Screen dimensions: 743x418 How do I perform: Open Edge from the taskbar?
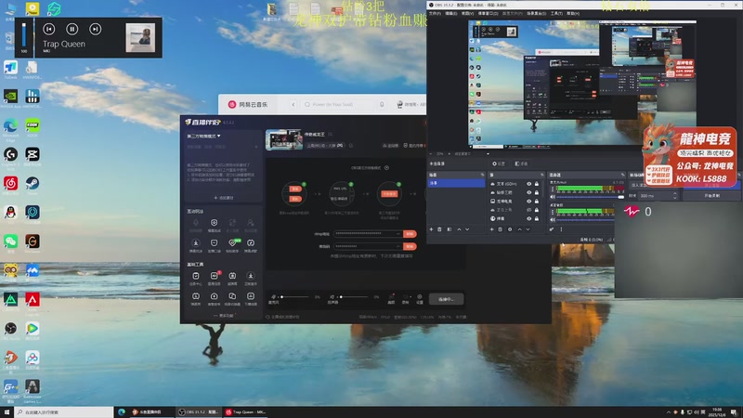point(122,412)
